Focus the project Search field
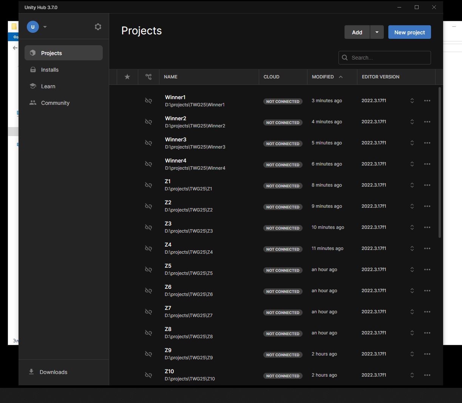This screenshot has width=462, height=403. [x=385, y=57]
